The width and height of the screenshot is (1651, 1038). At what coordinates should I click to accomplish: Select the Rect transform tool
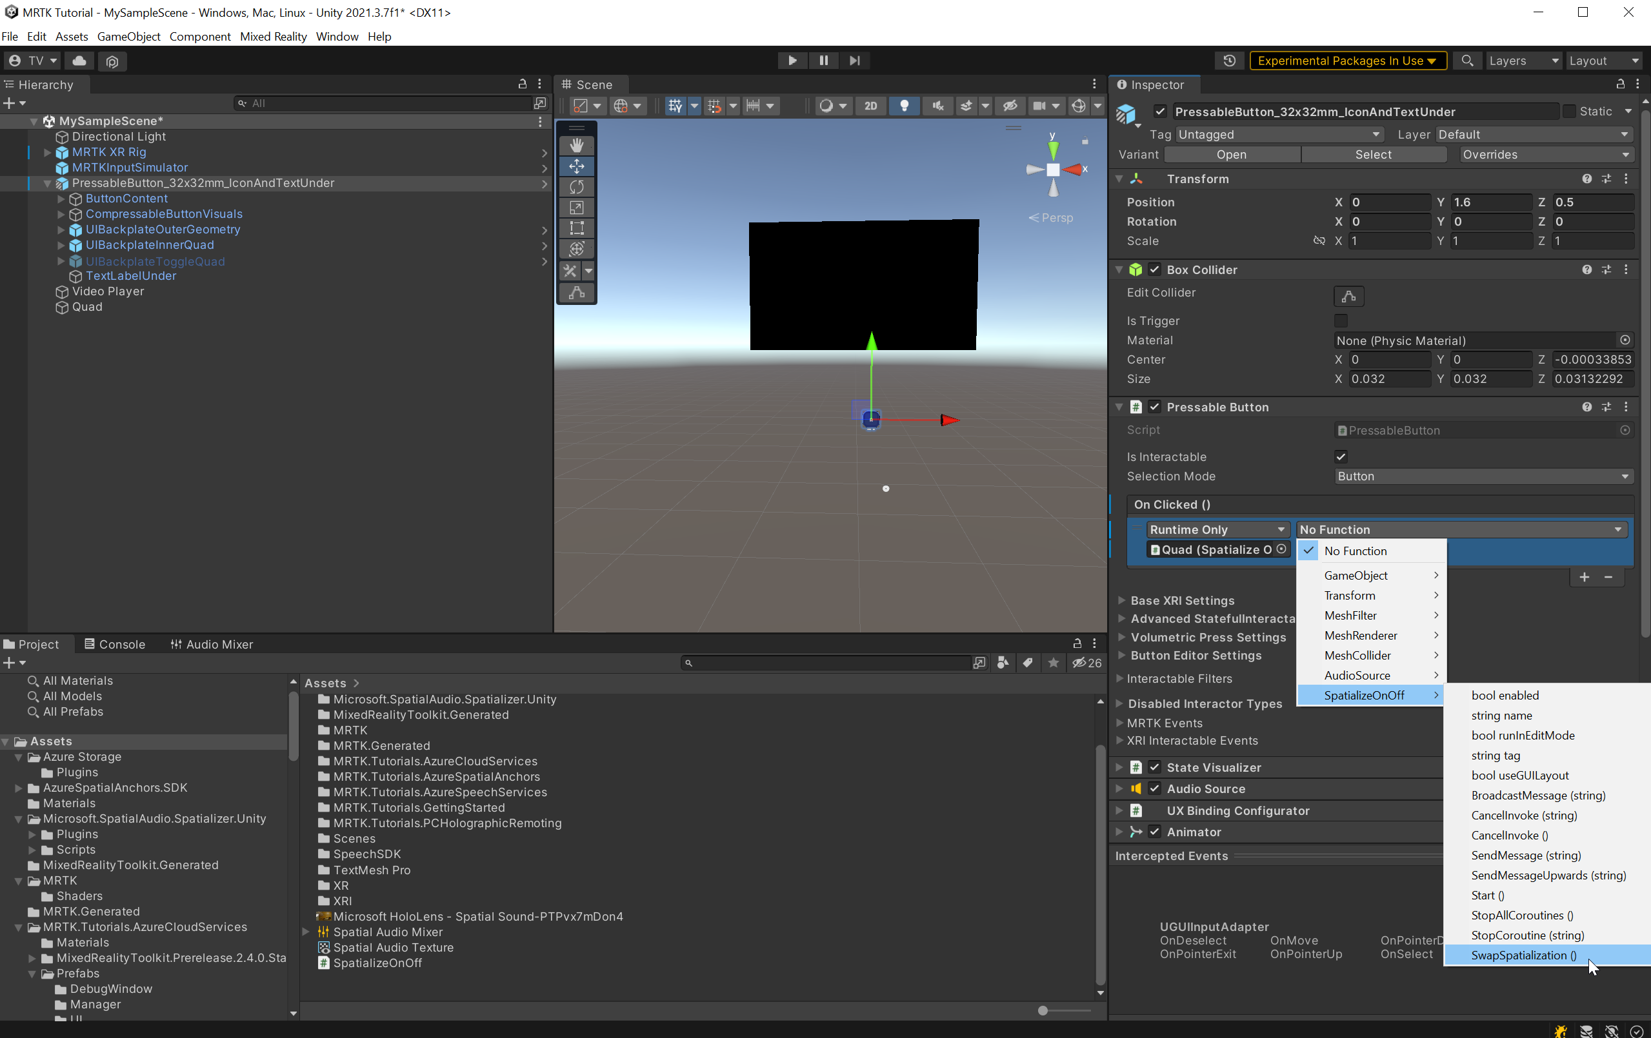pos(577,228)
